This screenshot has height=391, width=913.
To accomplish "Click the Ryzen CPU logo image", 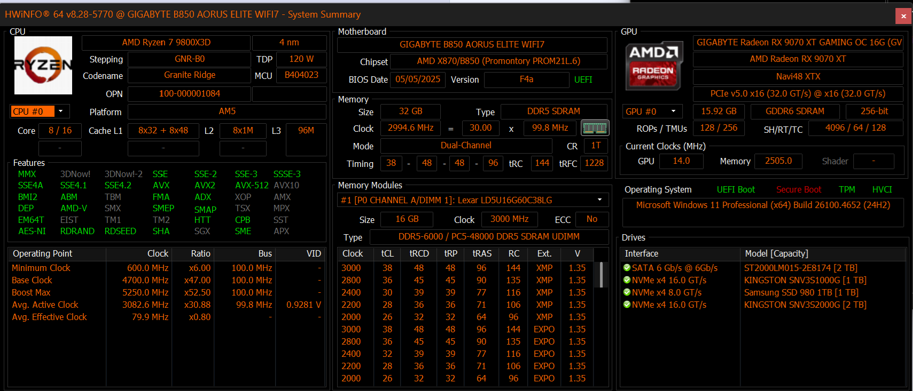I will [x=43, y=65].
